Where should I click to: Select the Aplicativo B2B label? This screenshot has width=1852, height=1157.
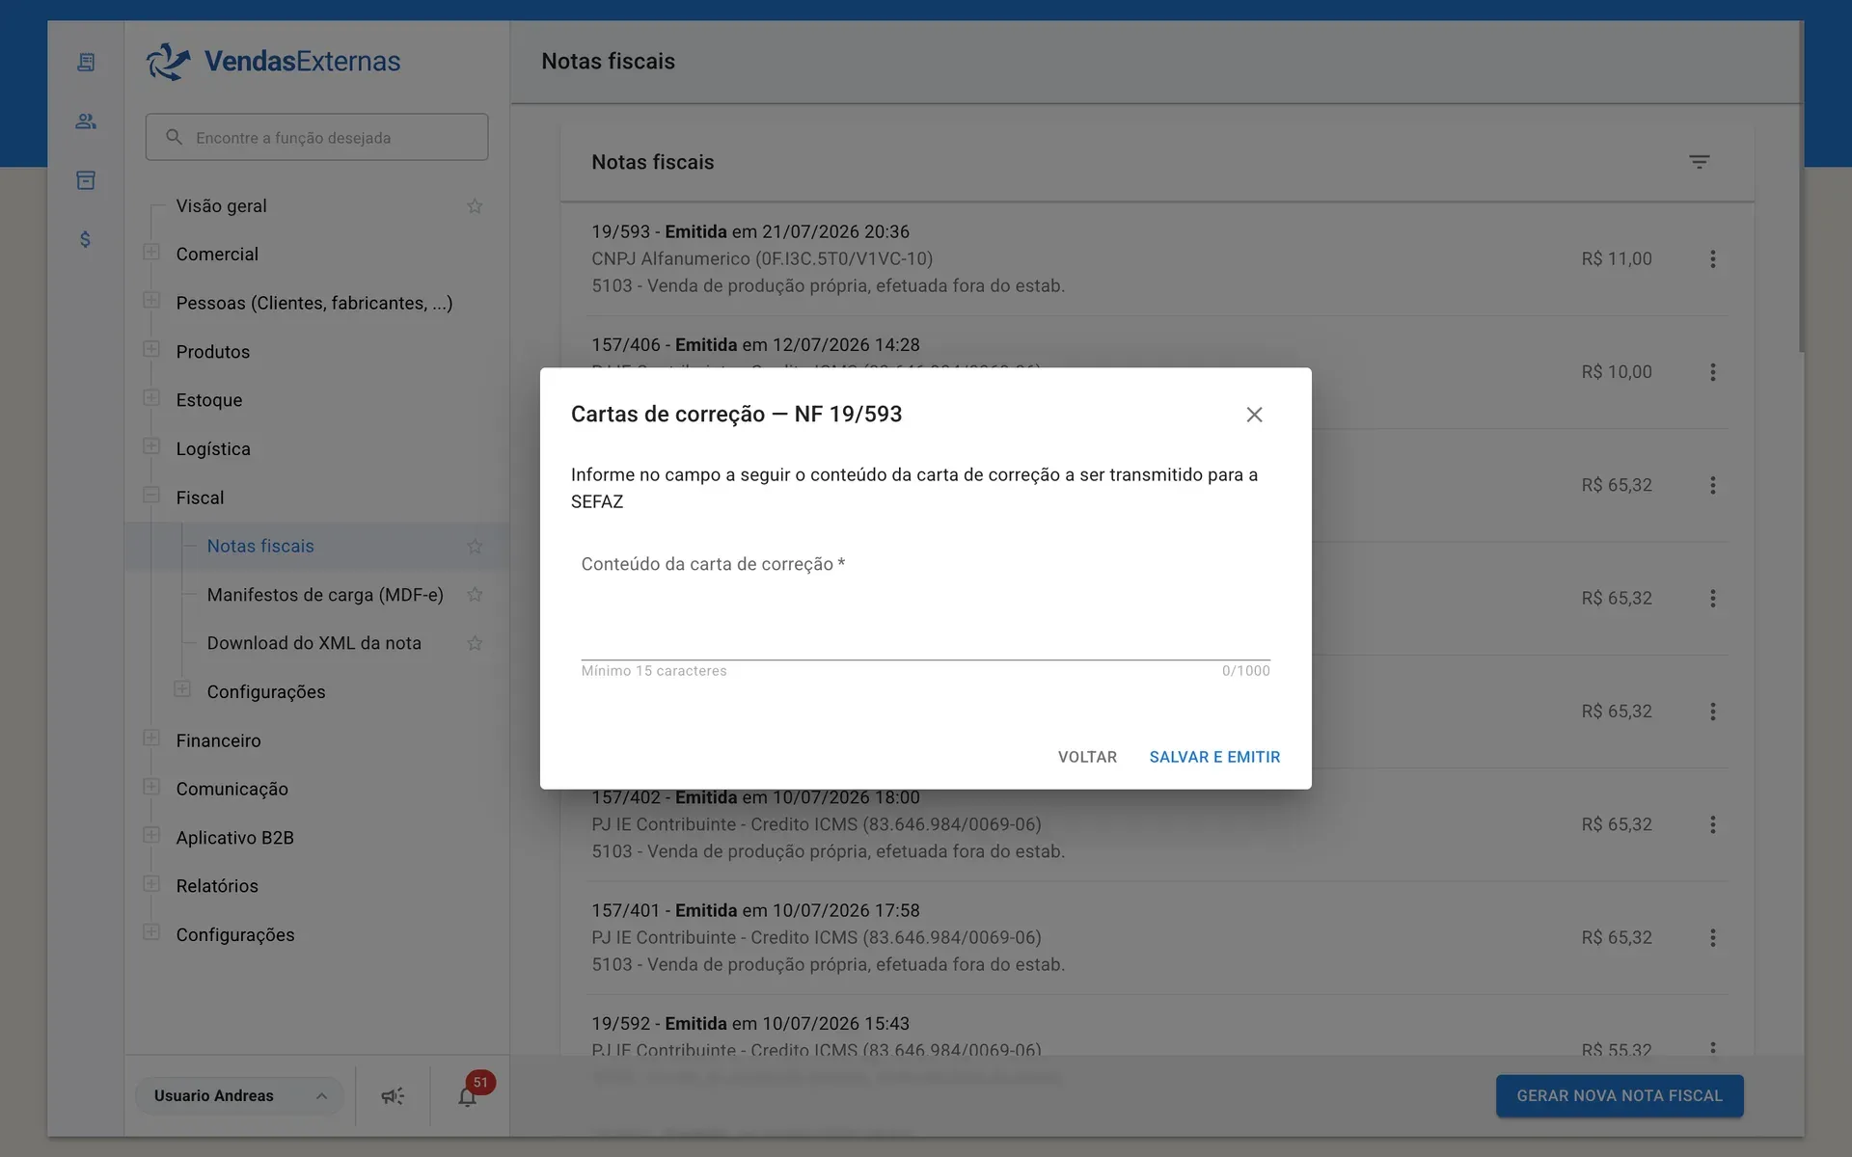tap(234, 838)
